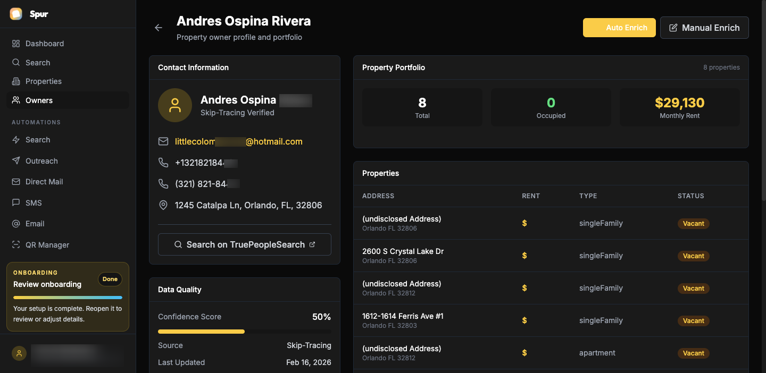Viewport: 766px width, 373px height.
Task: Click the hotmail email address link
Action: click(239, 142)
